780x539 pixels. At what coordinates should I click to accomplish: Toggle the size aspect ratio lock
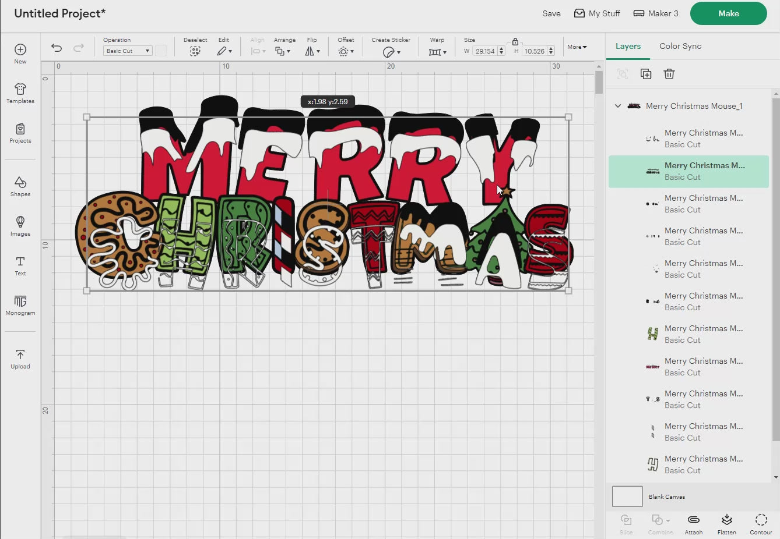click(515, 42)
